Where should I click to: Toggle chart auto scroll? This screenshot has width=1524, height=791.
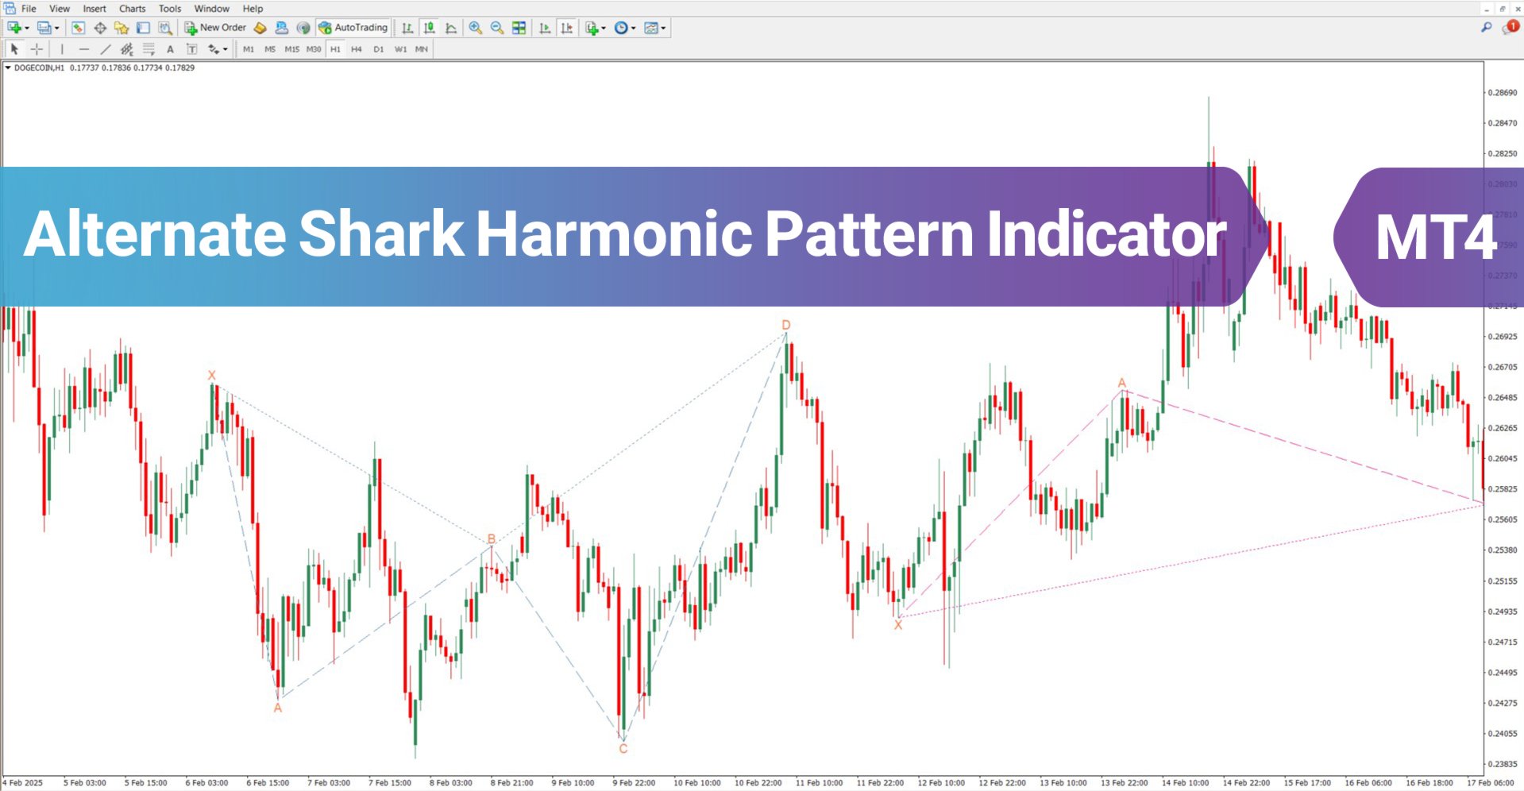pos(545,28)
